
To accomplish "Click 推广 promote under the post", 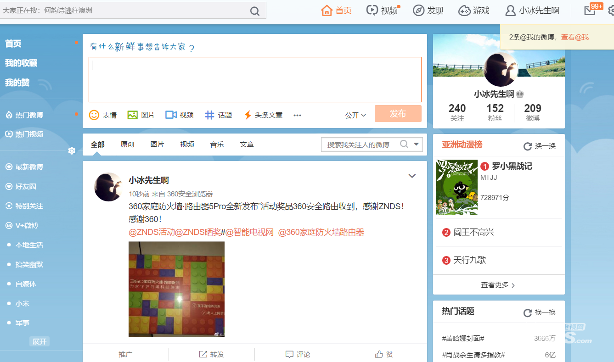I will pyautogui.click(x=125, y=354).
